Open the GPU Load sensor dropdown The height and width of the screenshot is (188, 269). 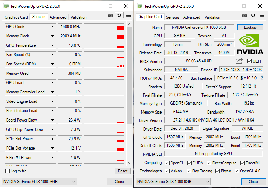coord(52,83)
